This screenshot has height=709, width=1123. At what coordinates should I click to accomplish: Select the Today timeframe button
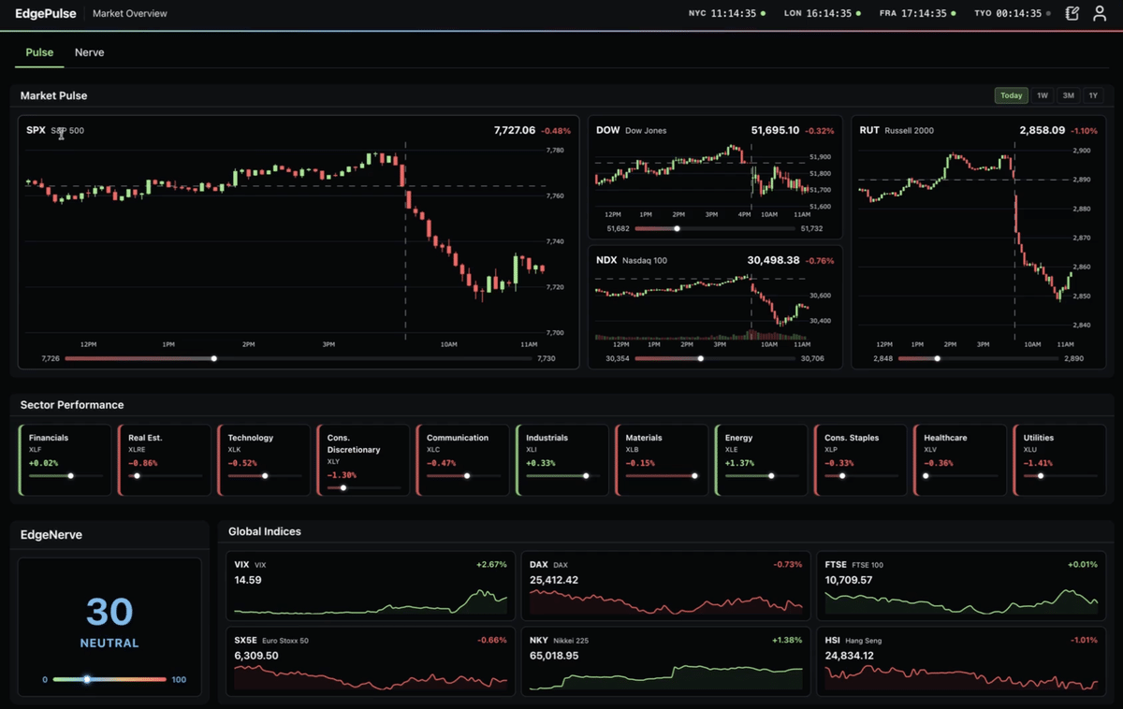point(1012,95)
